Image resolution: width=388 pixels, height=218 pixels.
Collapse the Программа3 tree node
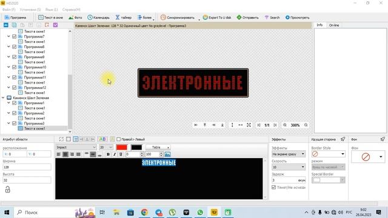8,124
